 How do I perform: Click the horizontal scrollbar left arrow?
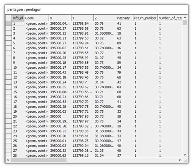[8, 160]
